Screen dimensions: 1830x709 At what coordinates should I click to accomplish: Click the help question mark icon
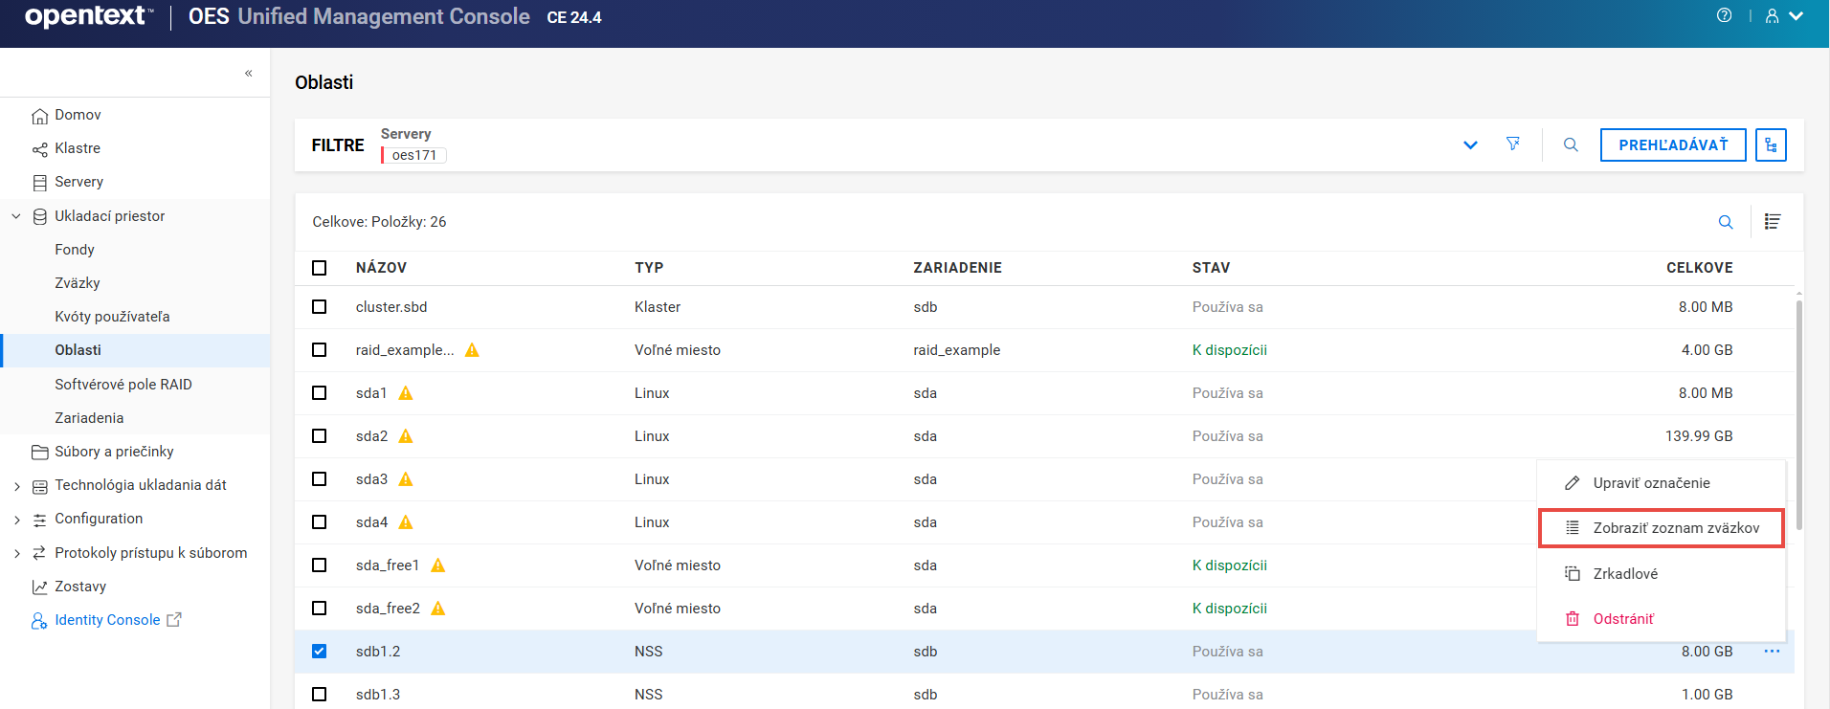coord(1724,15)
